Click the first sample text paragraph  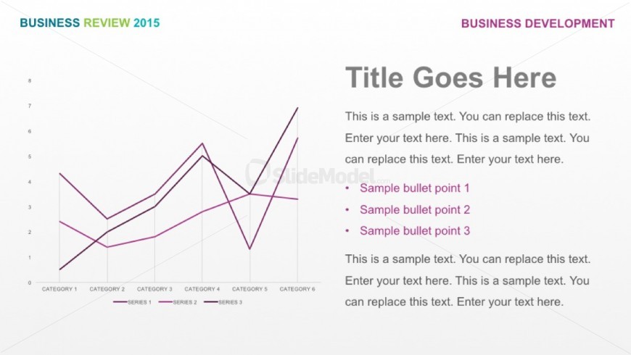tap(468, 138)
